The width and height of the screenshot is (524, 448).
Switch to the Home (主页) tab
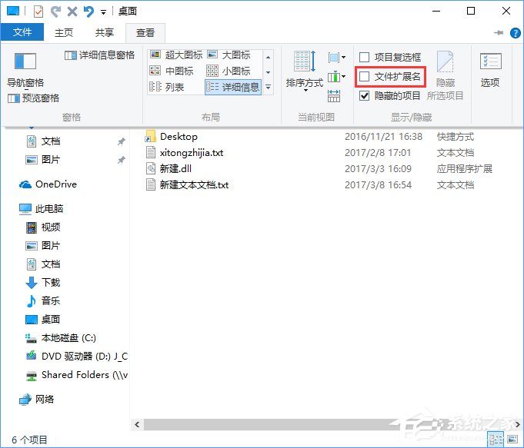tap(64, 32)
